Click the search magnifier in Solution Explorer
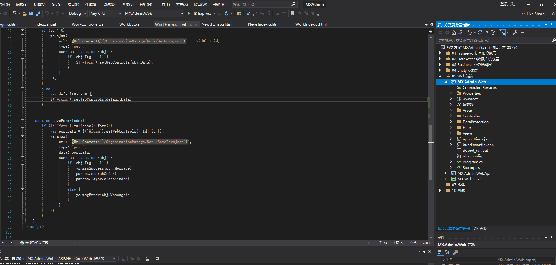This screenshot has height=265, width=556. coord(554,40)
